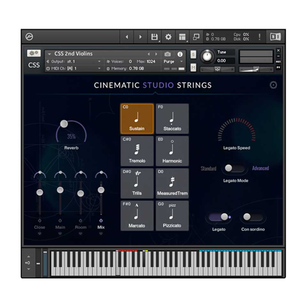This screenshot has width=307, height=307.
Task: Open the Purge dropdown menu
Action: (x=173, y=61)
